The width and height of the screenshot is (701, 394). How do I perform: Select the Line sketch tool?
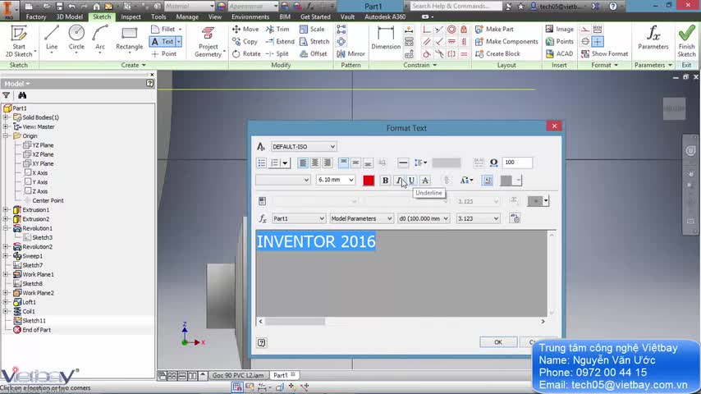pos(52,38)
